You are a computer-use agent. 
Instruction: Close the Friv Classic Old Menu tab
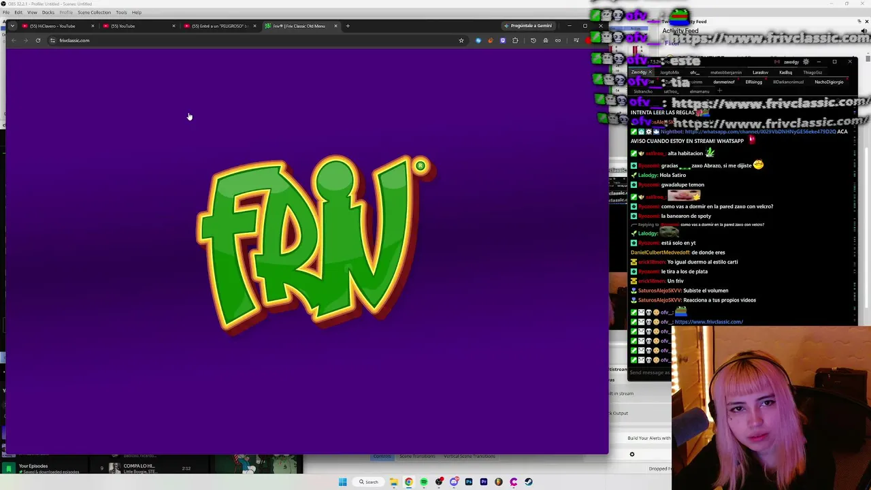335,26
